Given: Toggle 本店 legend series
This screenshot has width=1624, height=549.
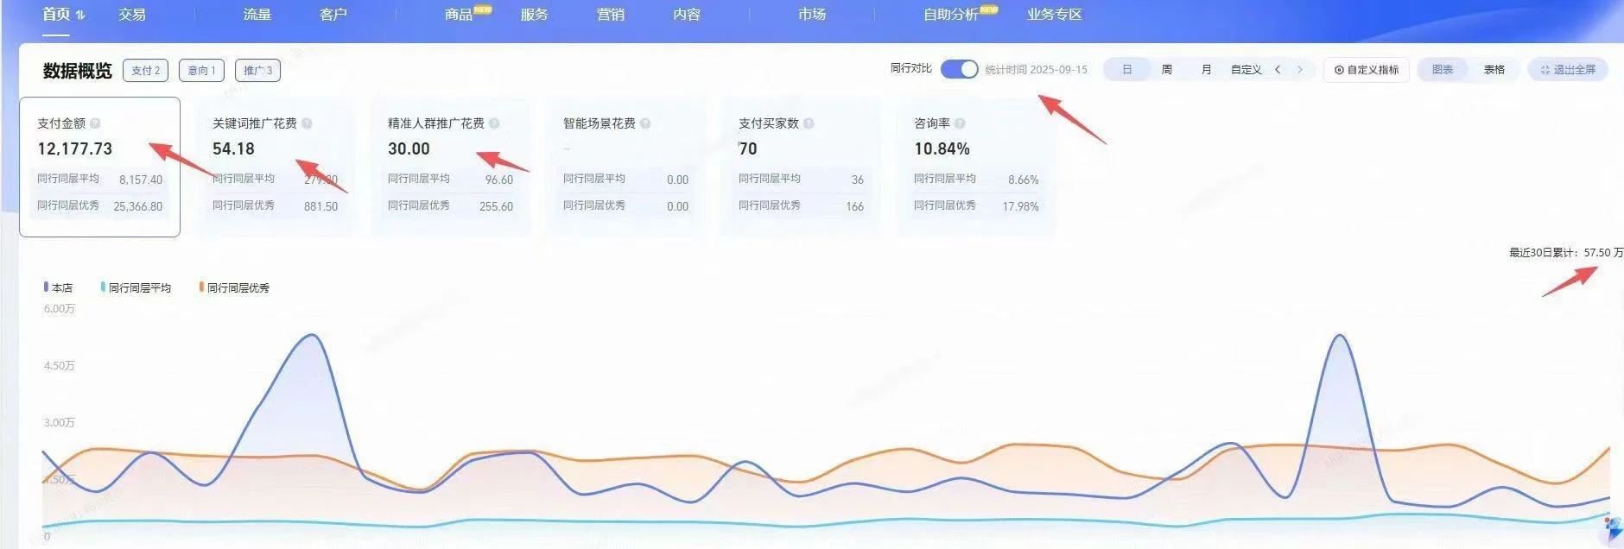Looking at the screenshot, I should 58,287.
